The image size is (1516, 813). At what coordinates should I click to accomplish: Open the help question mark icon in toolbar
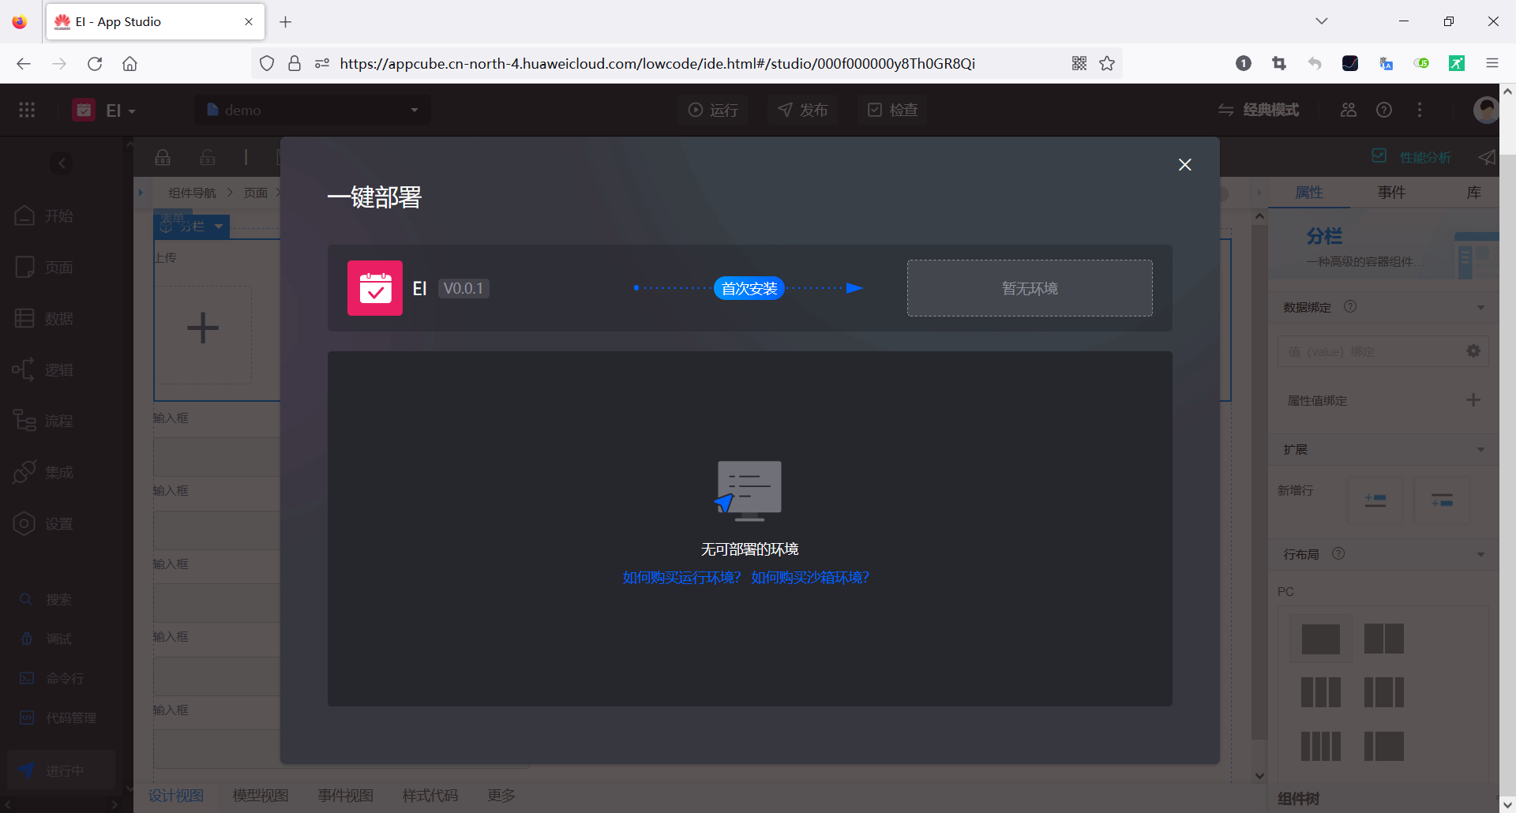(x=1384, y=110)
